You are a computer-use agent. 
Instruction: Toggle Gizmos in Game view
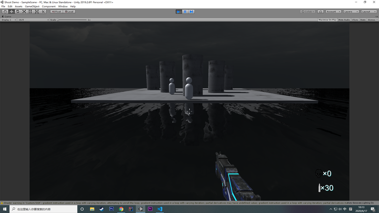(371, 20)
